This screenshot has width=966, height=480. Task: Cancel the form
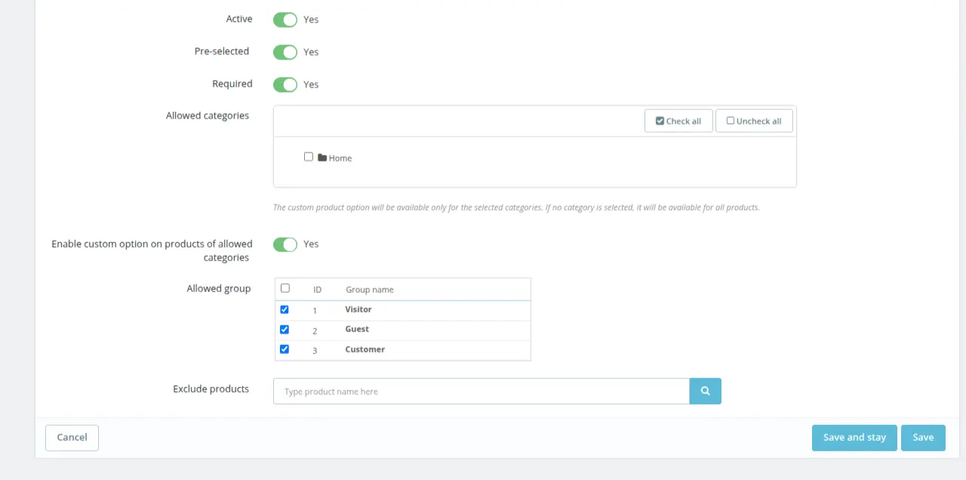click(72, 438)
